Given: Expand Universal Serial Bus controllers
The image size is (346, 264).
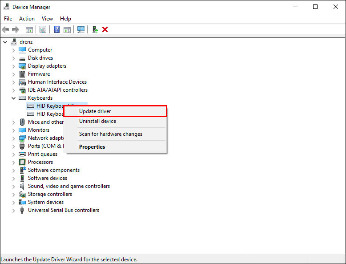Looking at the screenshot, I should pyautogui.click(x=14, y=210).
